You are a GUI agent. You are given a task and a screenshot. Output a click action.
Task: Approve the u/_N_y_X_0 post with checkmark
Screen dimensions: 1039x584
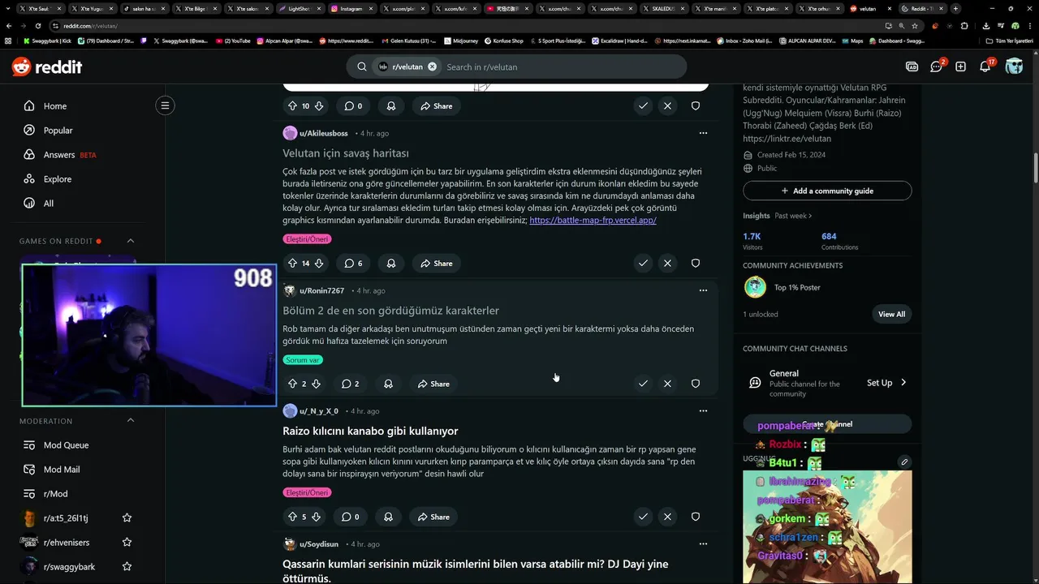click(643, 517)
